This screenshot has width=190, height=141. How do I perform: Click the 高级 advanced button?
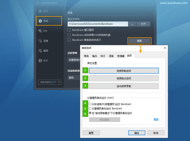click(x=140, y=41)
